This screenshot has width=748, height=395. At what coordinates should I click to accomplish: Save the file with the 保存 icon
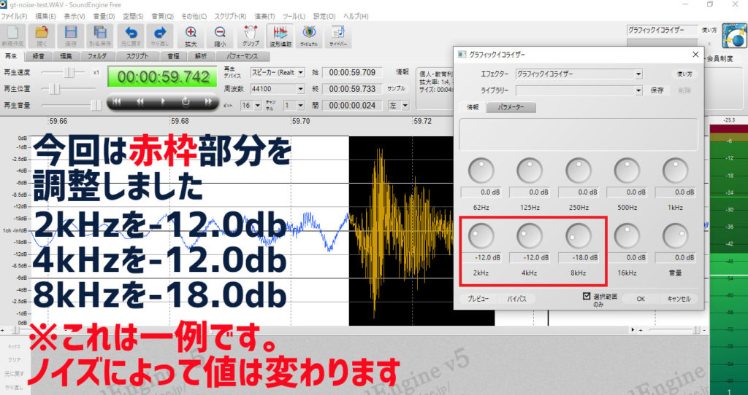tap(71, 36)
